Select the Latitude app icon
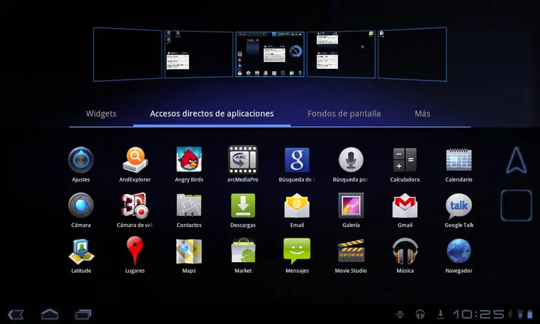The height and width of the screenshot is (324, 540). coord(81,251)
